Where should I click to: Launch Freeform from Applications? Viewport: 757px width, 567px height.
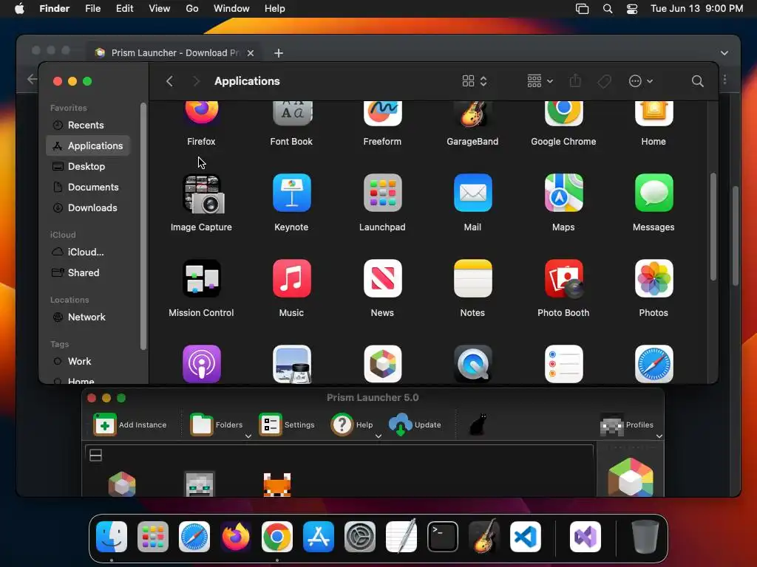382,114
